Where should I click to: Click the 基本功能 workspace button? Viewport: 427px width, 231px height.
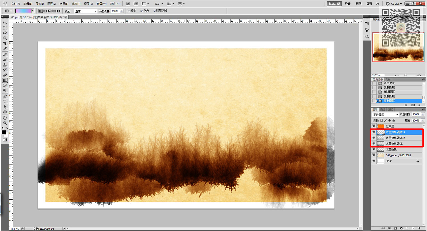(x=334, y=4)
